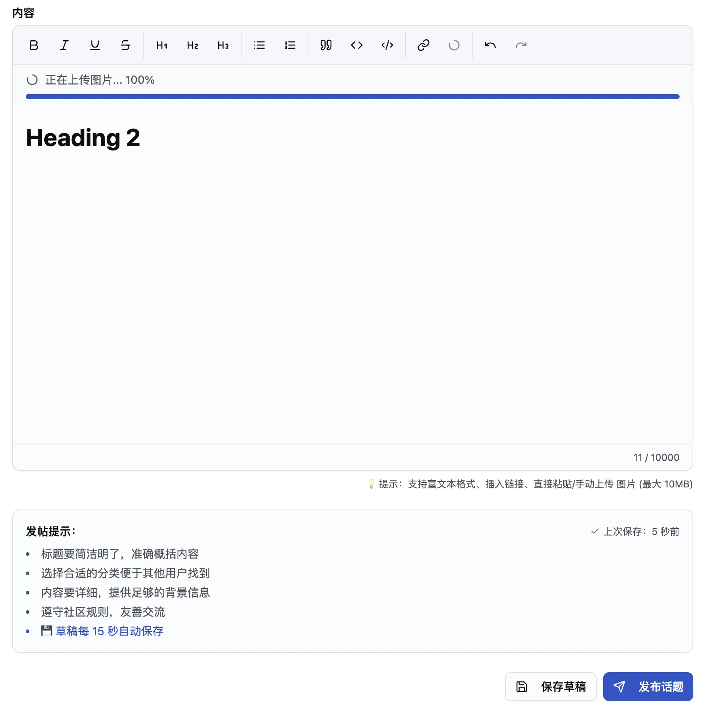Click the image upload progress bar

click(353, 97)
